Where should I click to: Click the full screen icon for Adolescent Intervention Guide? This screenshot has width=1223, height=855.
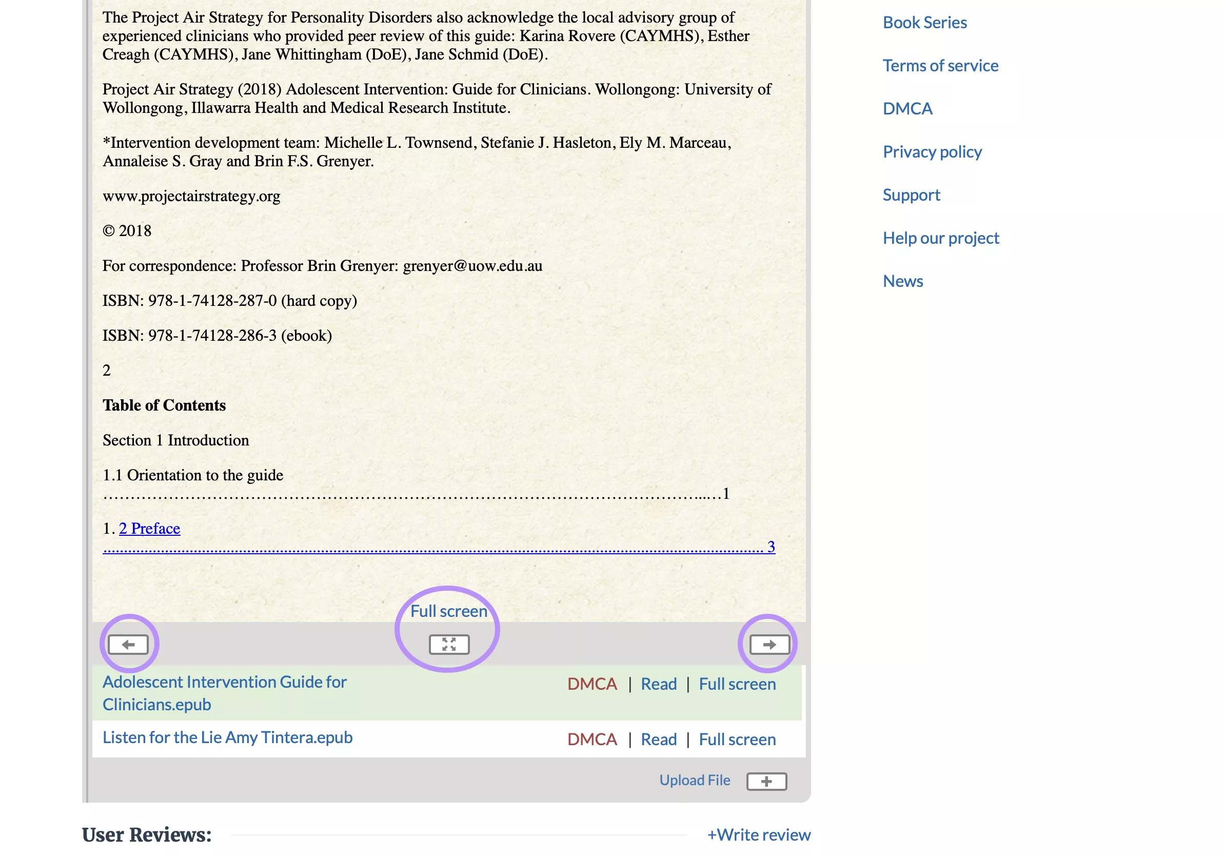pos(736,683)
